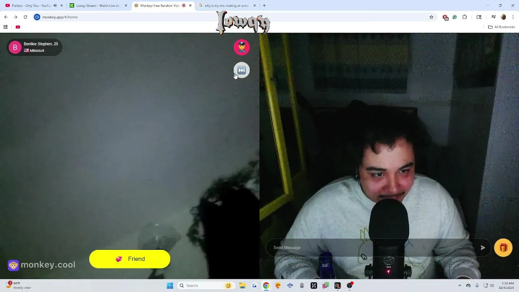Switch to the mic echo Google search tab
Viewport: 519px width, 292px height.
[226, 6]
